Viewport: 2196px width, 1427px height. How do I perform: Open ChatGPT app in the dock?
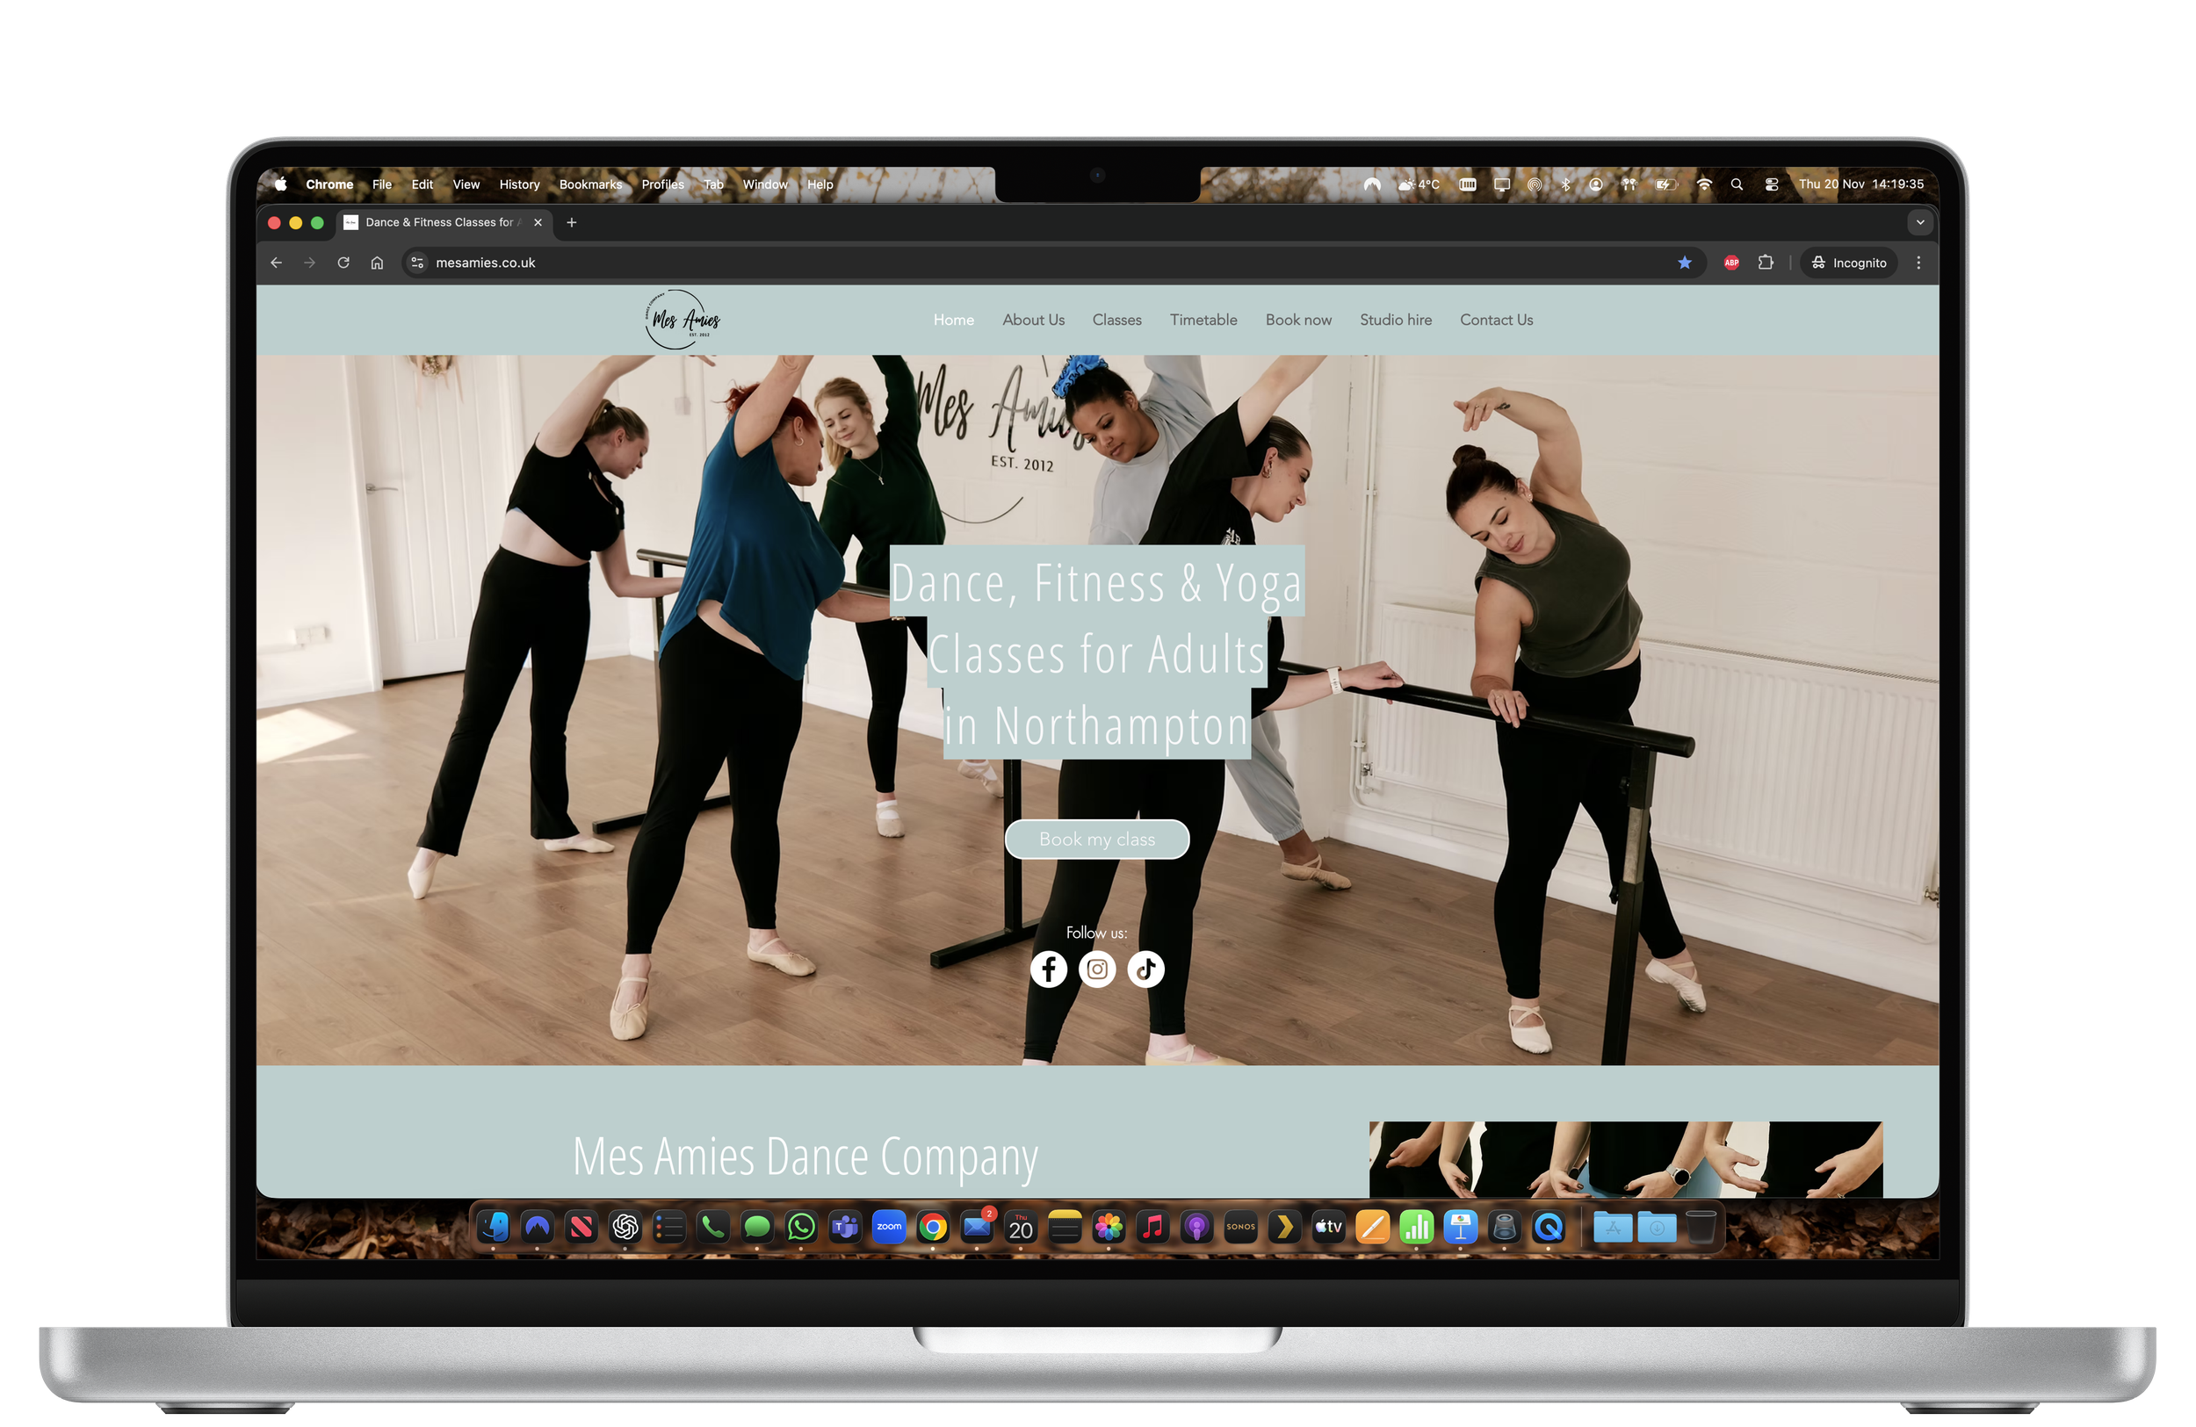point(625,1227)
